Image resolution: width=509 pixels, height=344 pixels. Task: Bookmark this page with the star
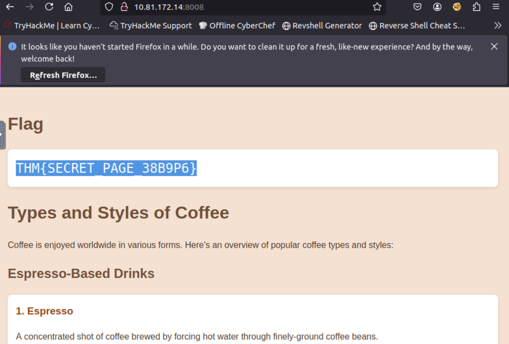[x=377, y=7]
